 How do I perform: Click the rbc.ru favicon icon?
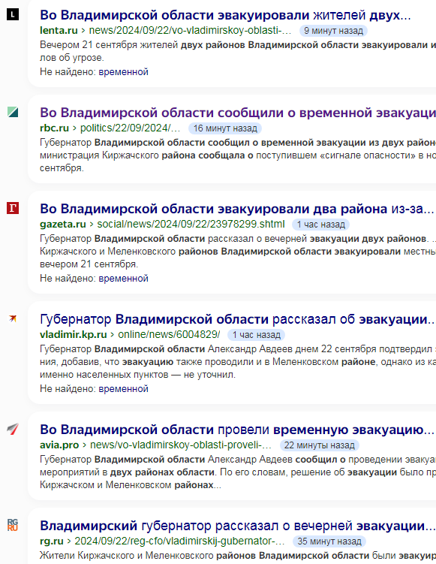(x=13, y=112)
